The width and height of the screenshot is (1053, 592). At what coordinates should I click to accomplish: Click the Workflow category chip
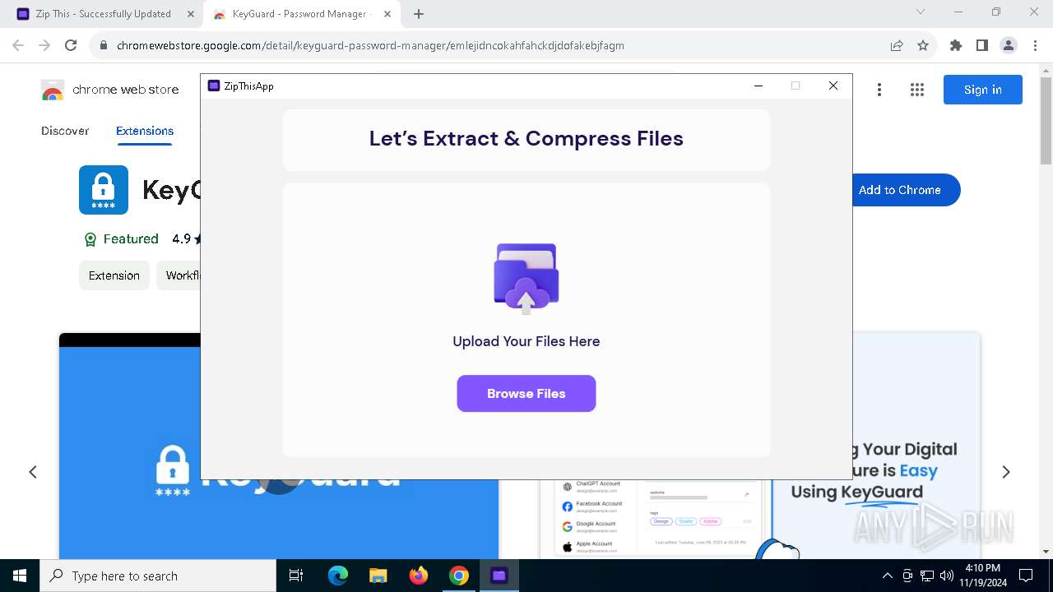coord(179,275)
